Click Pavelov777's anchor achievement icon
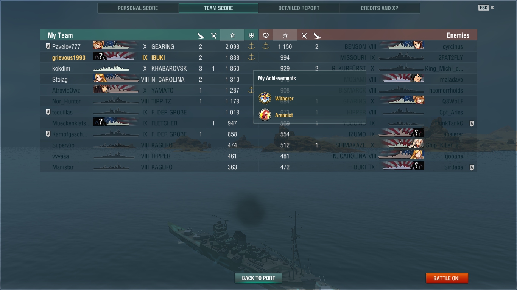The height and width of the screenshot is (290, 517). [x=251, y=46]
